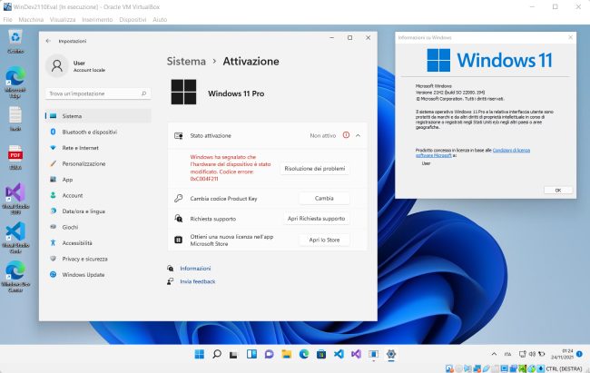Open Condizioni di licenza software Microsoft link
The image size is (590, 373).
coord(473,152)
